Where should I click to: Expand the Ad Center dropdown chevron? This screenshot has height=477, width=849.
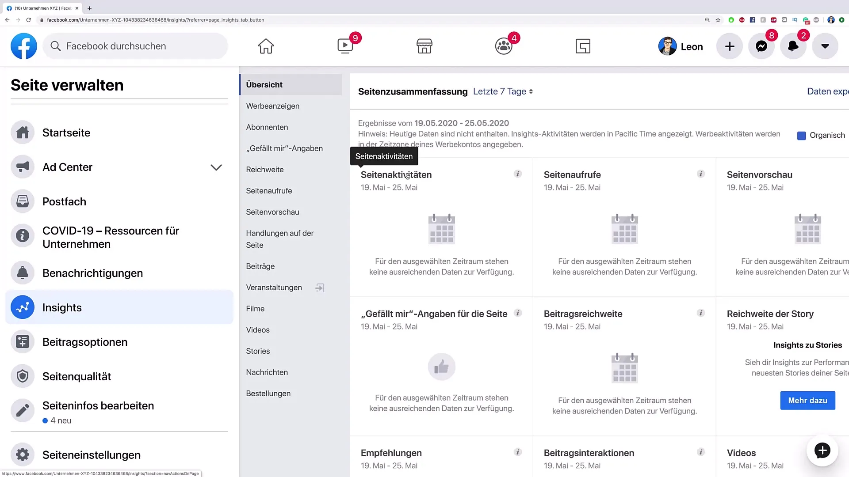(x=216, y=167)
